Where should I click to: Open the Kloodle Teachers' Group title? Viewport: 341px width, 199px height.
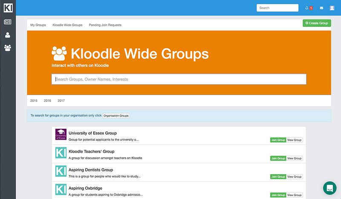pyautogui.click(x=92, y=152)
